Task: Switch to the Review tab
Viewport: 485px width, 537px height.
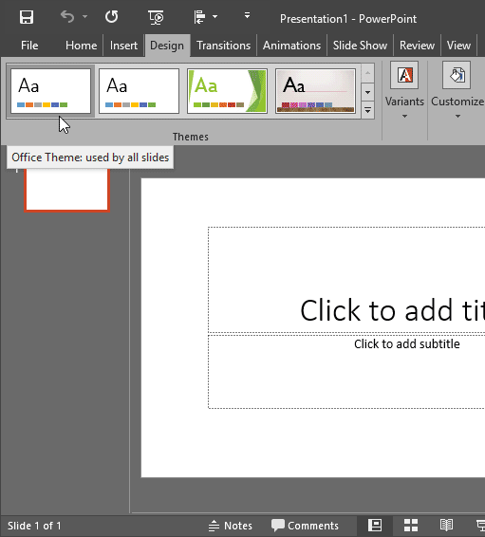Action: [418, 46]
